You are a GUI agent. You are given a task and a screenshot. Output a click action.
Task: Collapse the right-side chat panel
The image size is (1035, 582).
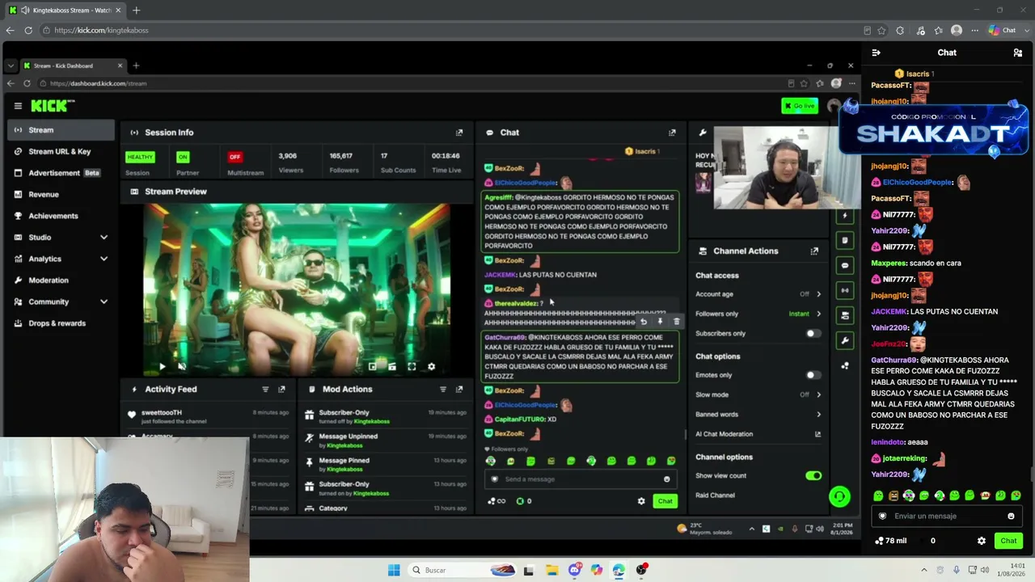[x=876, y=53]
